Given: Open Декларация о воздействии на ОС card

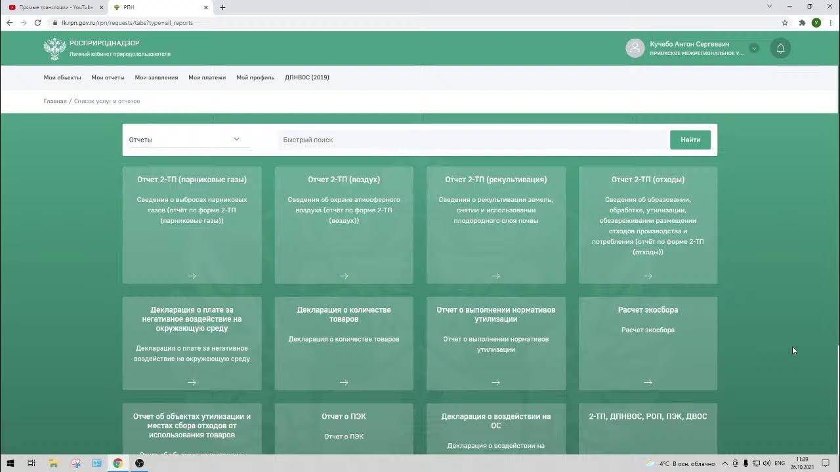Looking at the screenshot, I should [x=495, y=429].
